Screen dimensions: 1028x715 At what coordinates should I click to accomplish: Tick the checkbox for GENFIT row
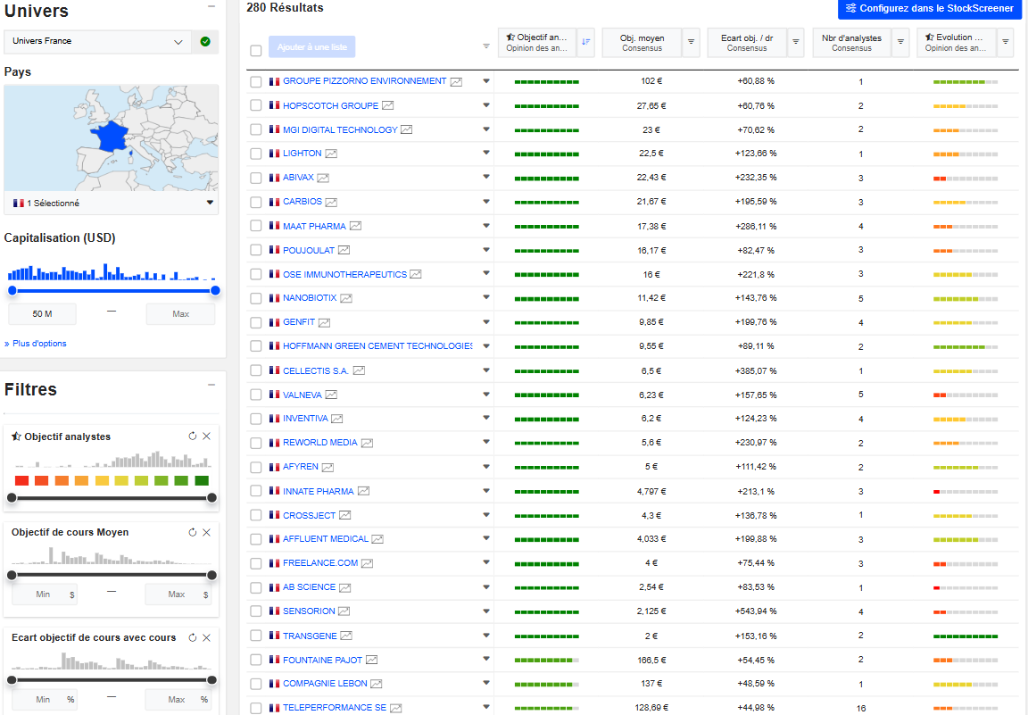click(256, 322)
